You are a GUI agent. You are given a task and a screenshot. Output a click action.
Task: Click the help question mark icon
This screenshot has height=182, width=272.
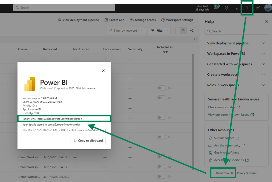(x=247, y=8)
